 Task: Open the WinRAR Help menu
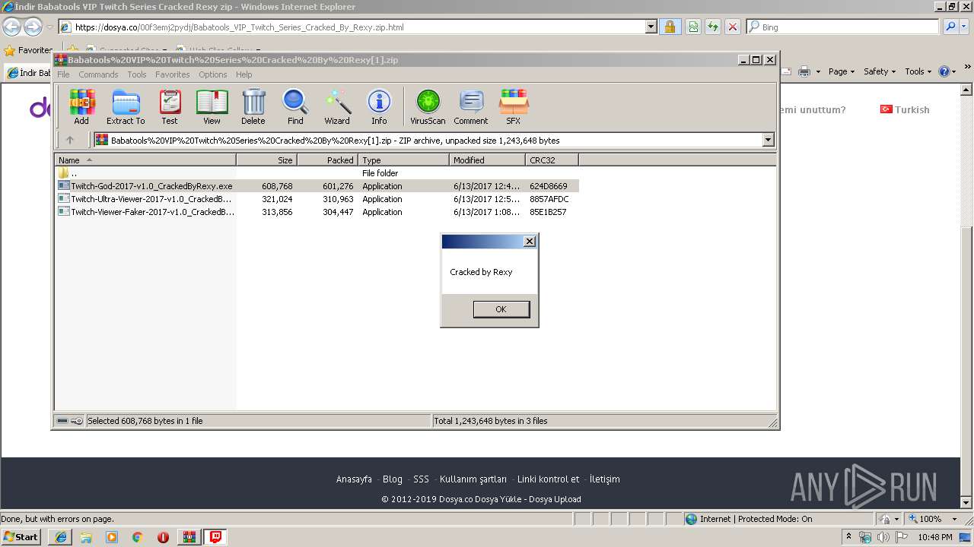243,74
